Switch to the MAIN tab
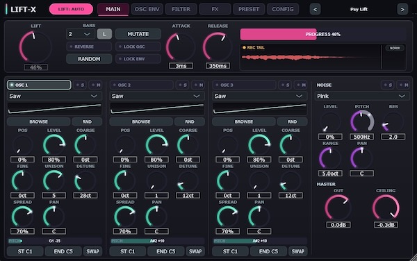This screenshot has height=261, width=417. pos(113,9)
